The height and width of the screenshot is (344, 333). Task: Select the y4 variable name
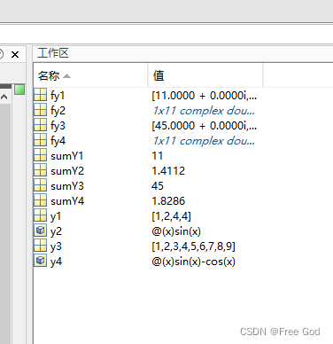click(56, 262)
